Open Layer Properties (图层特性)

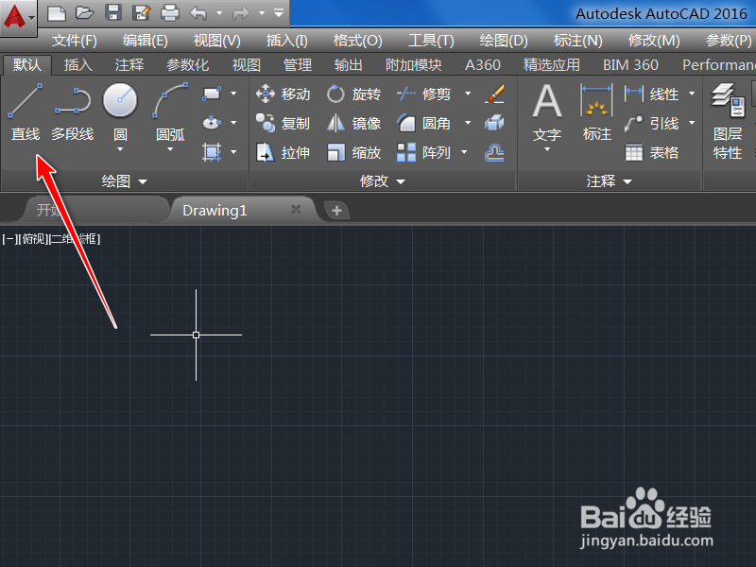(728, 121)
